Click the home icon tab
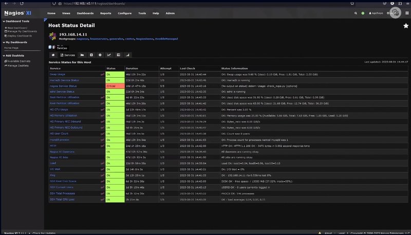The image size is (411, 235). [x=53, y=55]
